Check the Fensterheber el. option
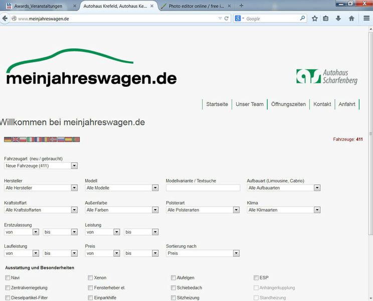 pos(90,287)
